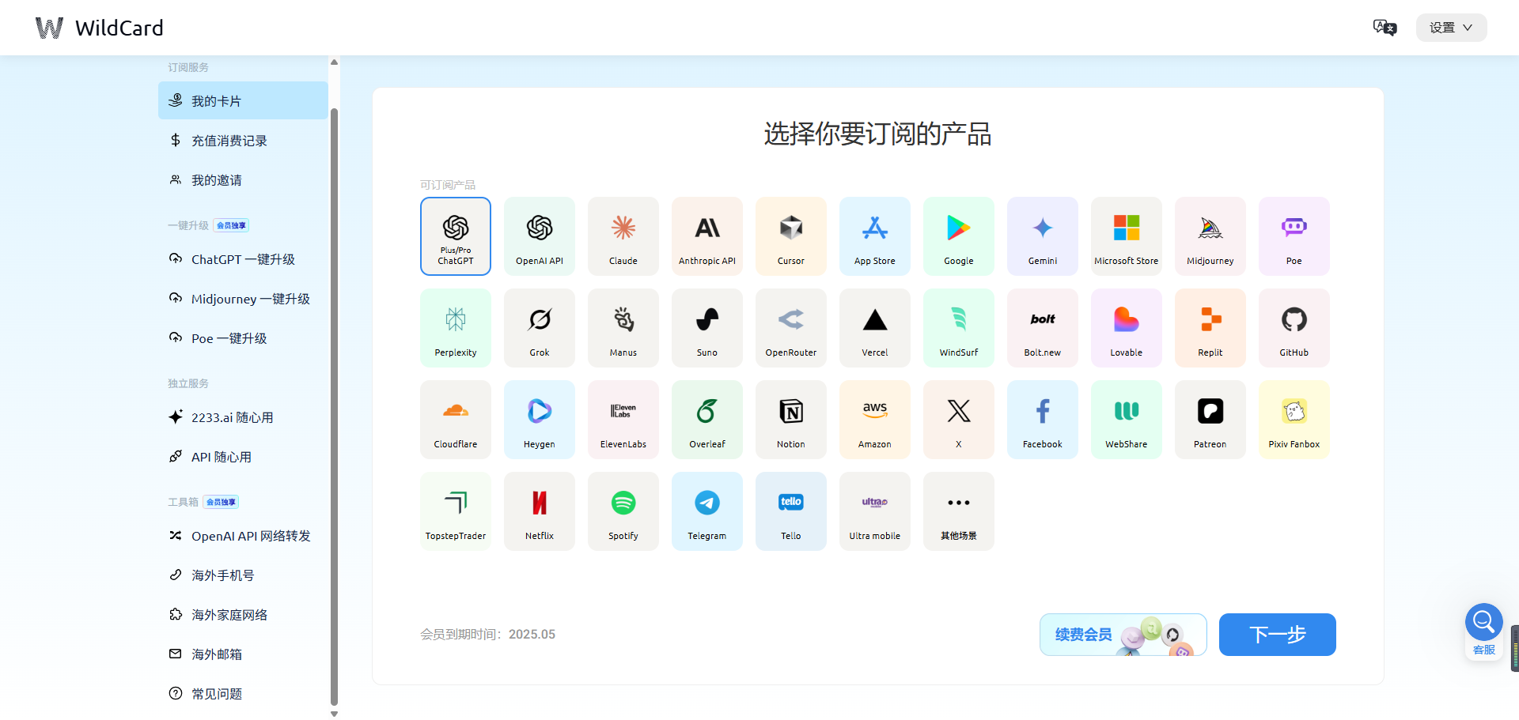The width and height of the screenshot is (1519, 720).
Task: Open the 其他场景 more options tile
Action: click(959, 511)
